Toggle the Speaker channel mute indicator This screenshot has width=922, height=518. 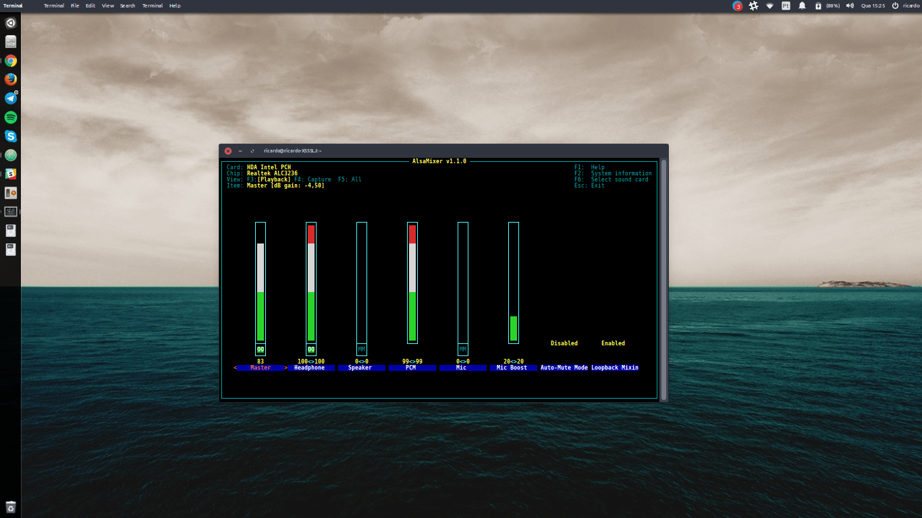click(362, 349)
